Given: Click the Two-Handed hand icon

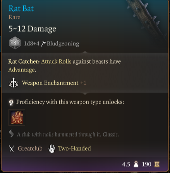Looking at the screenshot, I should pyautogui.click(x=52, y=149).
